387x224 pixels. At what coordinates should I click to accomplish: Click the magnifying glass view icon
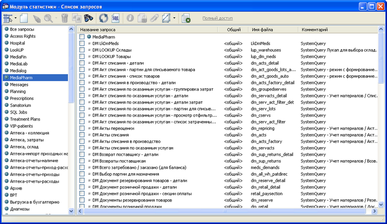click(48, 18)
